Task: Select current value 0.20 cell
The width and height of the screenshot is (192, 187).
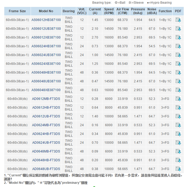Action: 95,160
